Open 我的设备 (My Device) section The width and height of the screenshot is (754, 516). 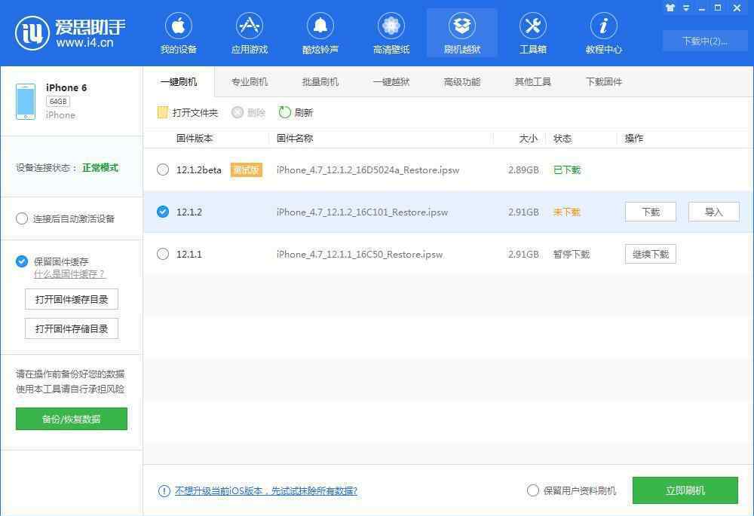tap(179, 33)
